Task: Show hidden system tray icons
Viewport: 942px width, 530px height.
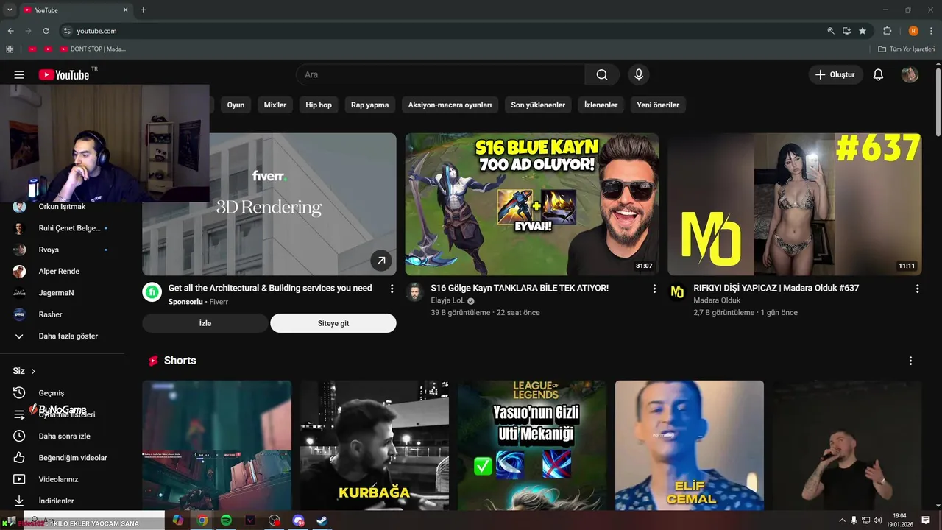Action: [842, 520]
